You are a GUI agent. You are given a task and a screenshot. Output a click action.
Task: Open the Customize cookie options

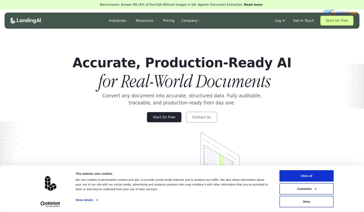pos(306,189)
